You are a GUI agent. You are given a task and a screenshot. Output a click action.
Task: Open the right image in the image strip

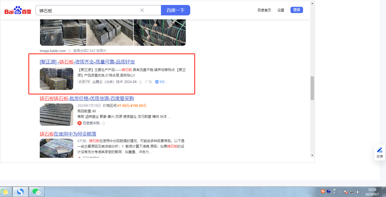(160, 32)
